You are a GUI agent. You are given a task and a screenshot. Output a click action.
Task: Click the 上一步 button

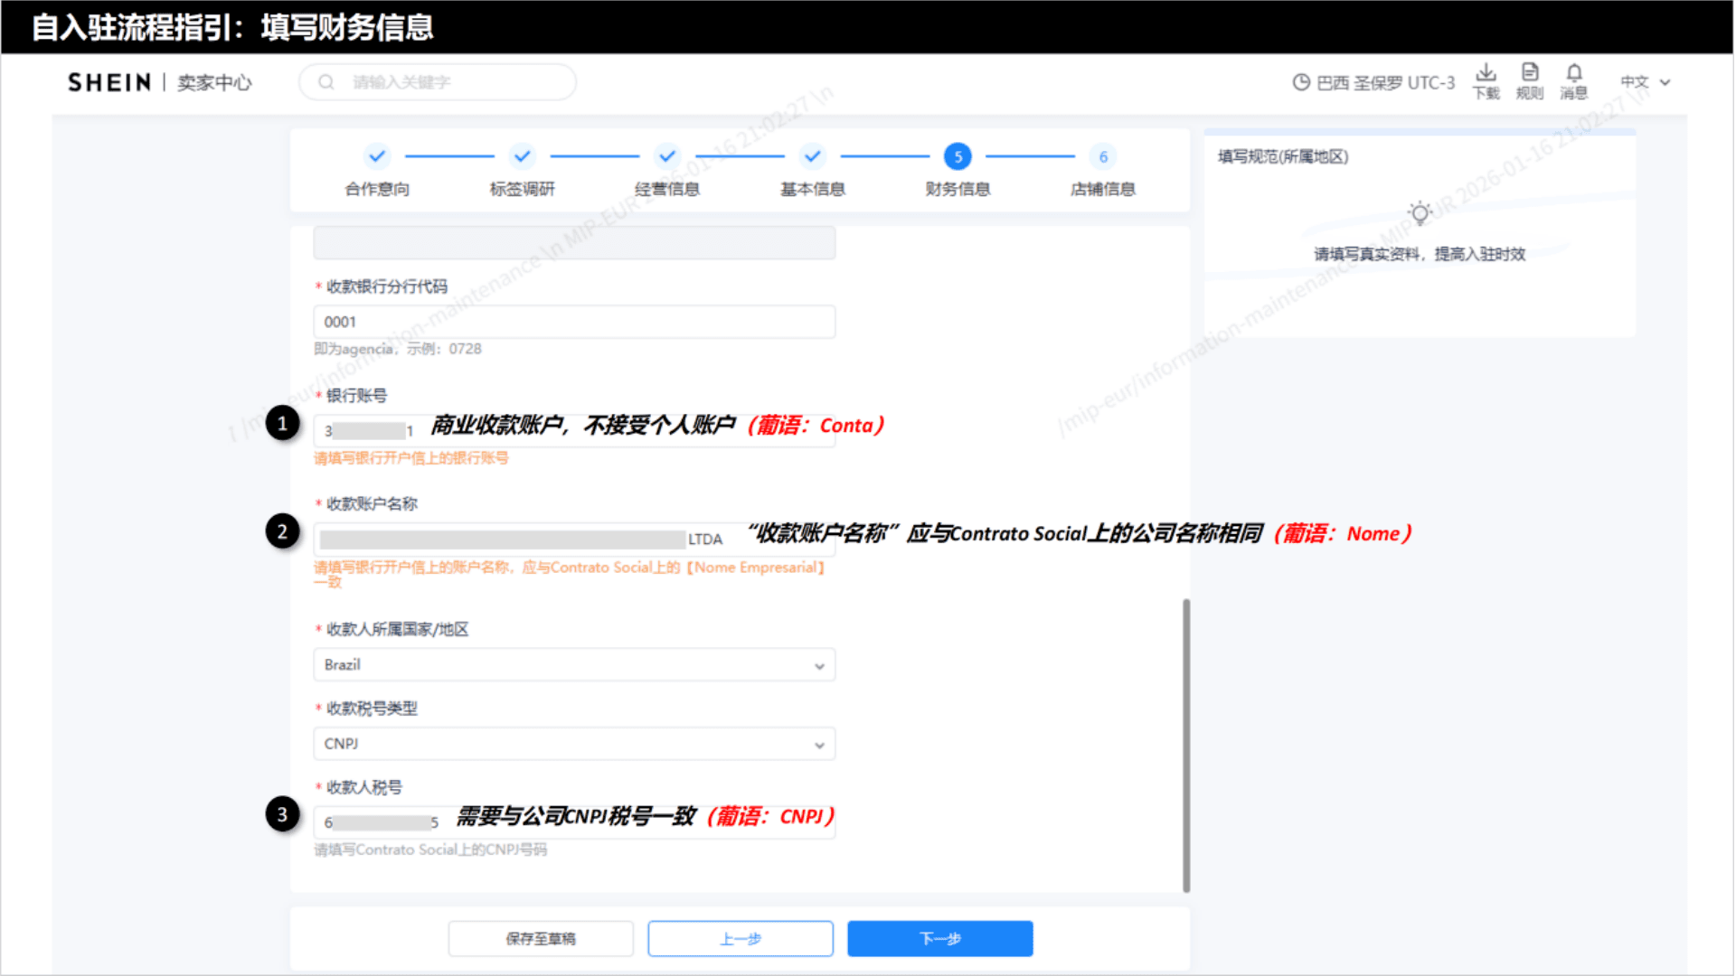(x=741, y=939)
